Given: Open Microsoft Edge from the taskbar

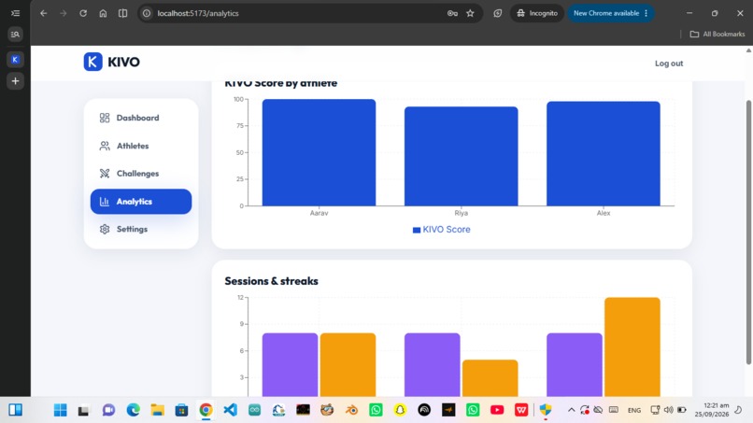Looking at the screenshot, I should click(x=133, y=410).
